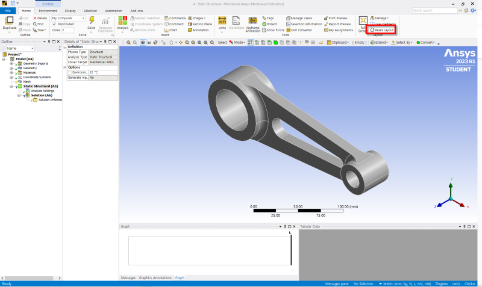
Task: Launch the Wizard tool
Action: coord(269,24)
